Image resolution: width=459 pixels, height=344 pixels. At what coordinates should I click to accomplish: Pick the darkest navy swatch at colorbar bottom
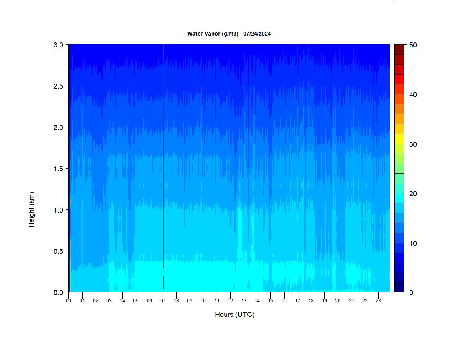[399, 287]
